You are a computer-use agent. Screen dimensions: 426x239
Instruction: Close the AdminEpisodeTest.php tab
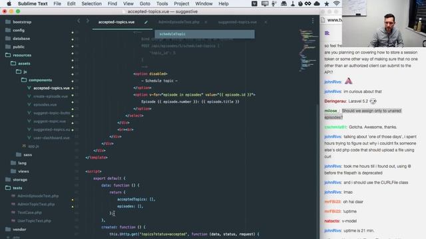pos(206,22)
